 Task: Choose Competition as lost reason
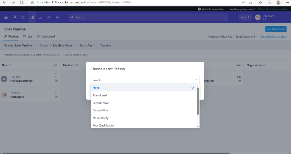point(144,110)
